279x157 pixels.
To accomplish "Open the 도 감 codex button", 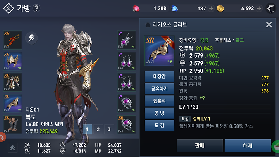I will coord(159,125).
